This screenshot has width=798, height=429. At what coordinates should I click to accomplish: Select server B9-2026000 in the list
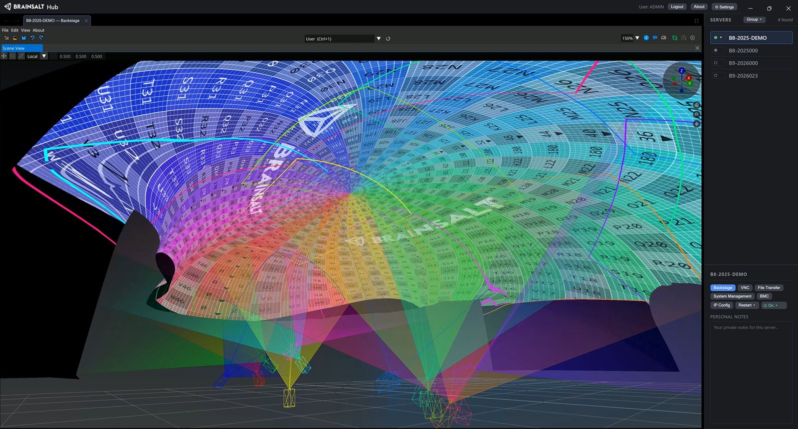coord(751,63)
